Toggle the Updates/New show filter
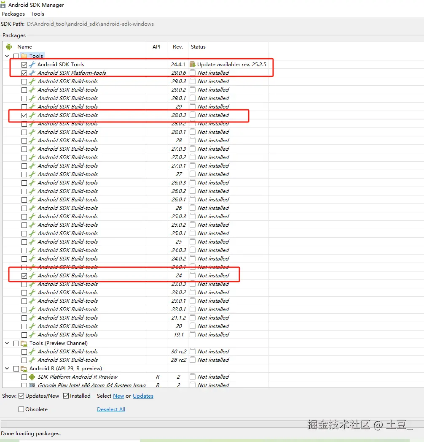The width and height of the screenshot is (424, 442). coord(21,396)
